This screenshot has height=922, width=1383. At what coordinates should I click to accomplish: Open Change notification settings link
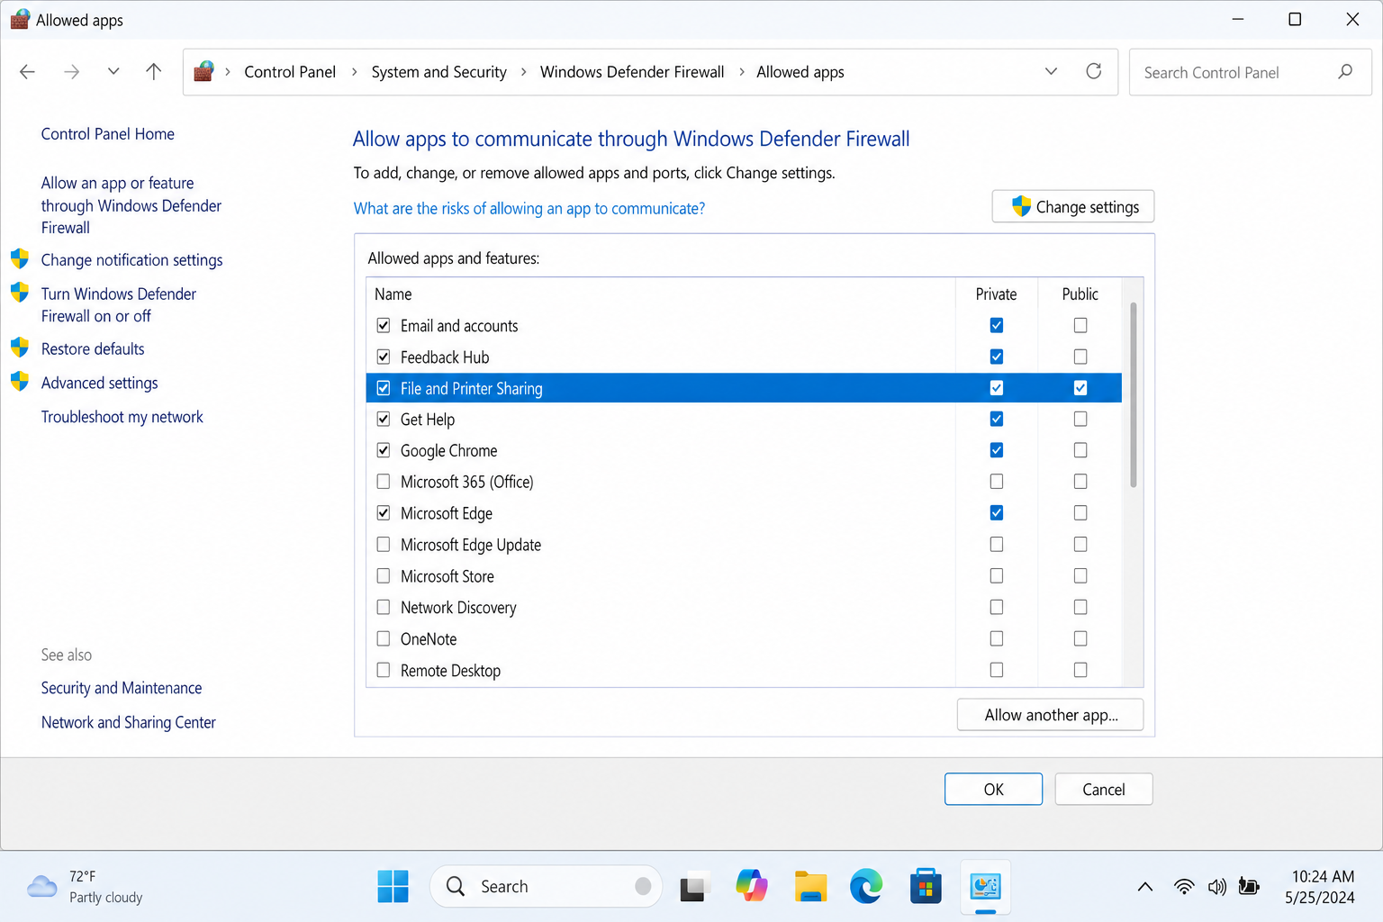(131, 260)
